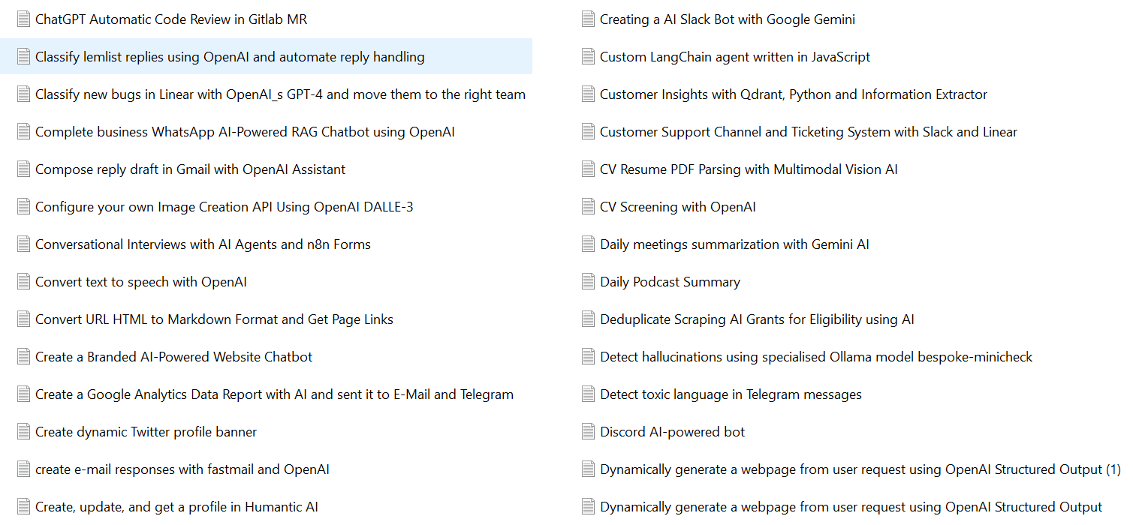Select CV Resume PDF Parsing file
1133x525 pixels.
[x=748, y=169]
